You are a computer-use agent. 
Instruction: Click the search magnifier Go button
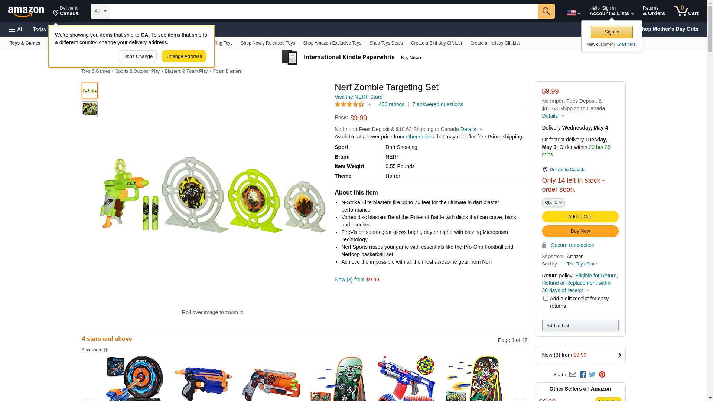coord(546,11)
